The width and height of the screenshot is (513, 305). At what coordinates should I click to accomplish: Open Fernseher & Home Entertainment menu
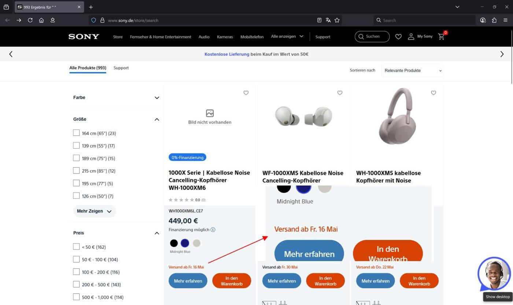pos(160,37)
